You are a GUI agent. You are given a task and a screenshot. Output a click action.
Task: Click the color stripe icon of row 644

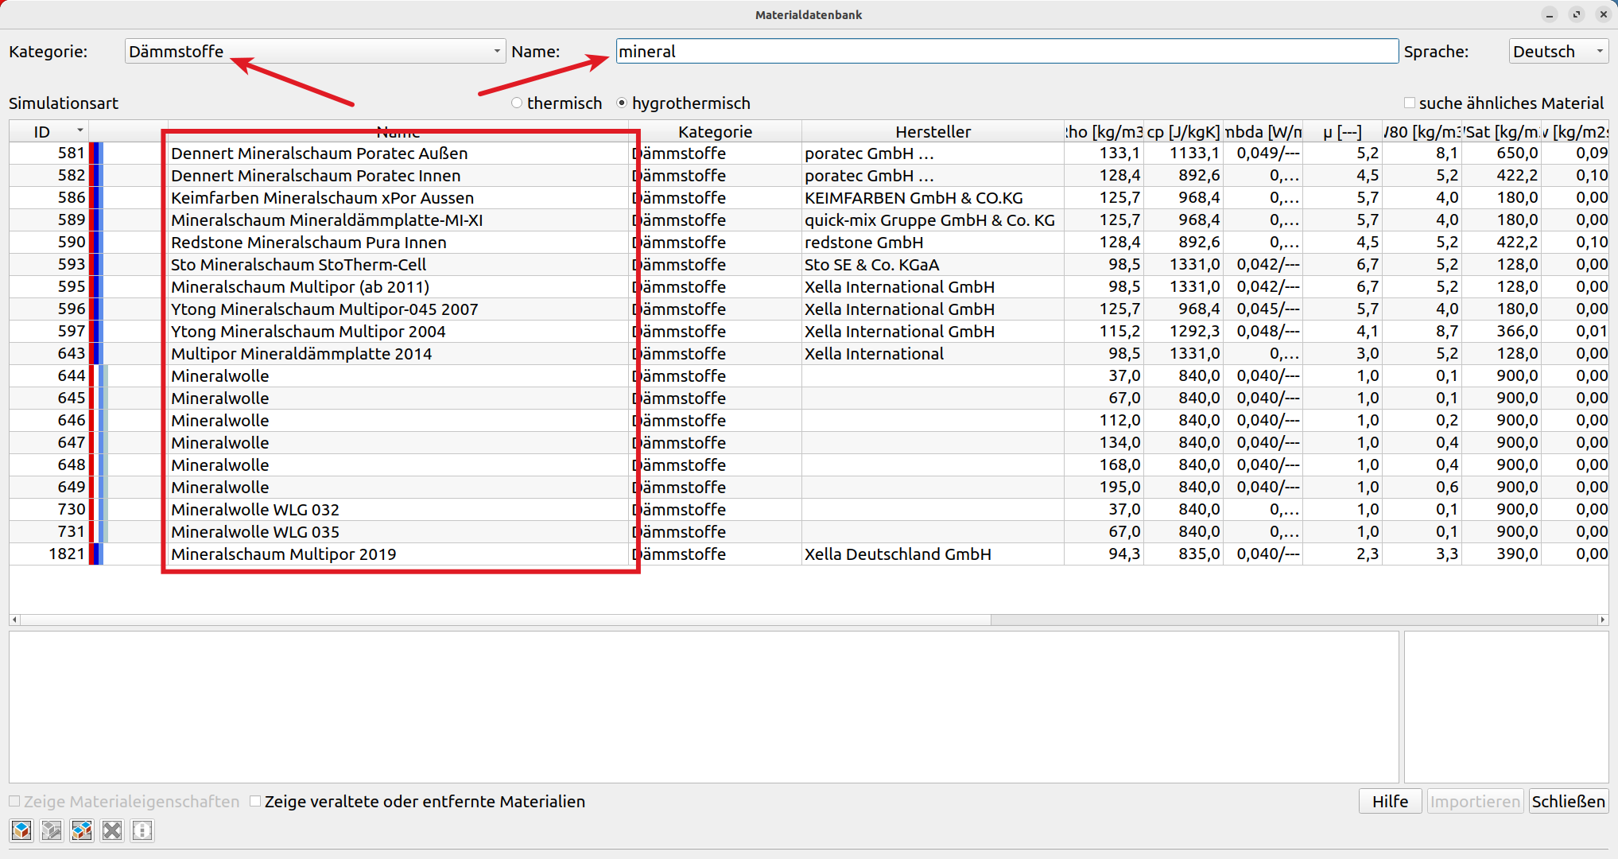[x=99, y=375]
